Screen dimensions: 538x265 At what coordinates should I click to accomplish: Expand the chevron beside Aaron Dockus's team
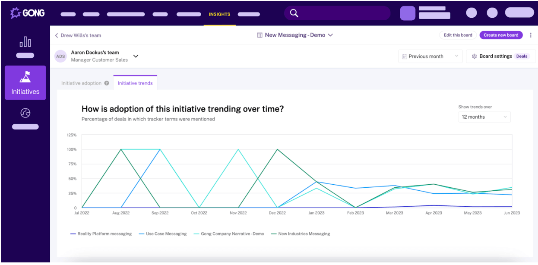pos(136,56)
